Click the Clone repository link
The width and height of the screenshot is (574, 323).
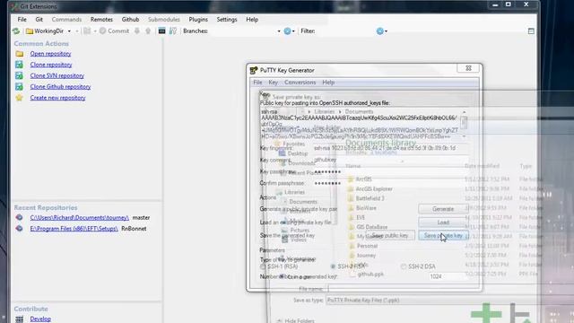[51, 65]
